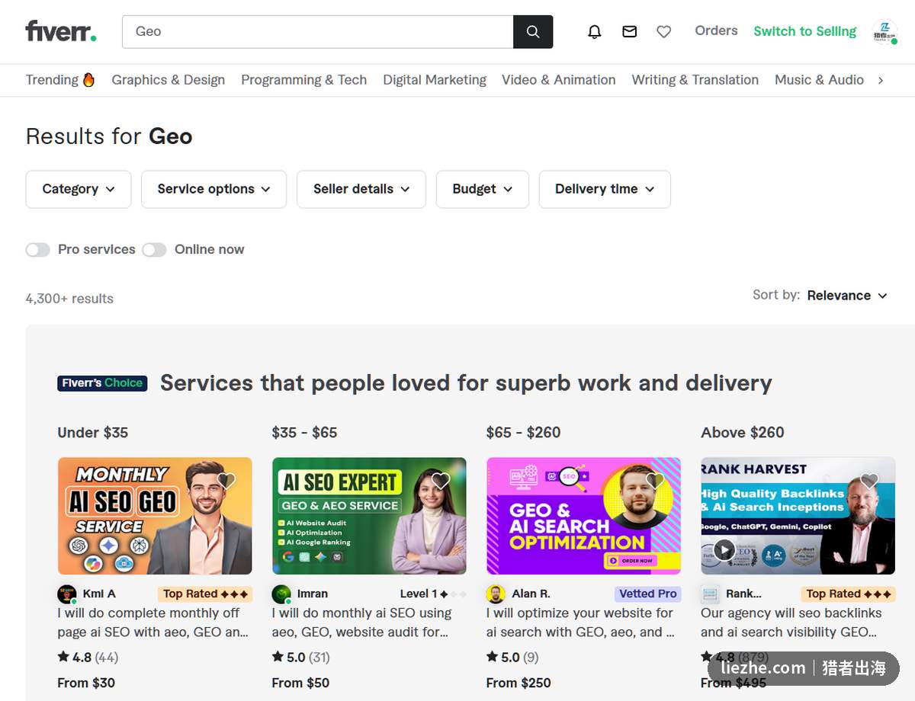915x701 pixels.
Task: Click Switch to Selling link
Action: click(x=805, y=31)
